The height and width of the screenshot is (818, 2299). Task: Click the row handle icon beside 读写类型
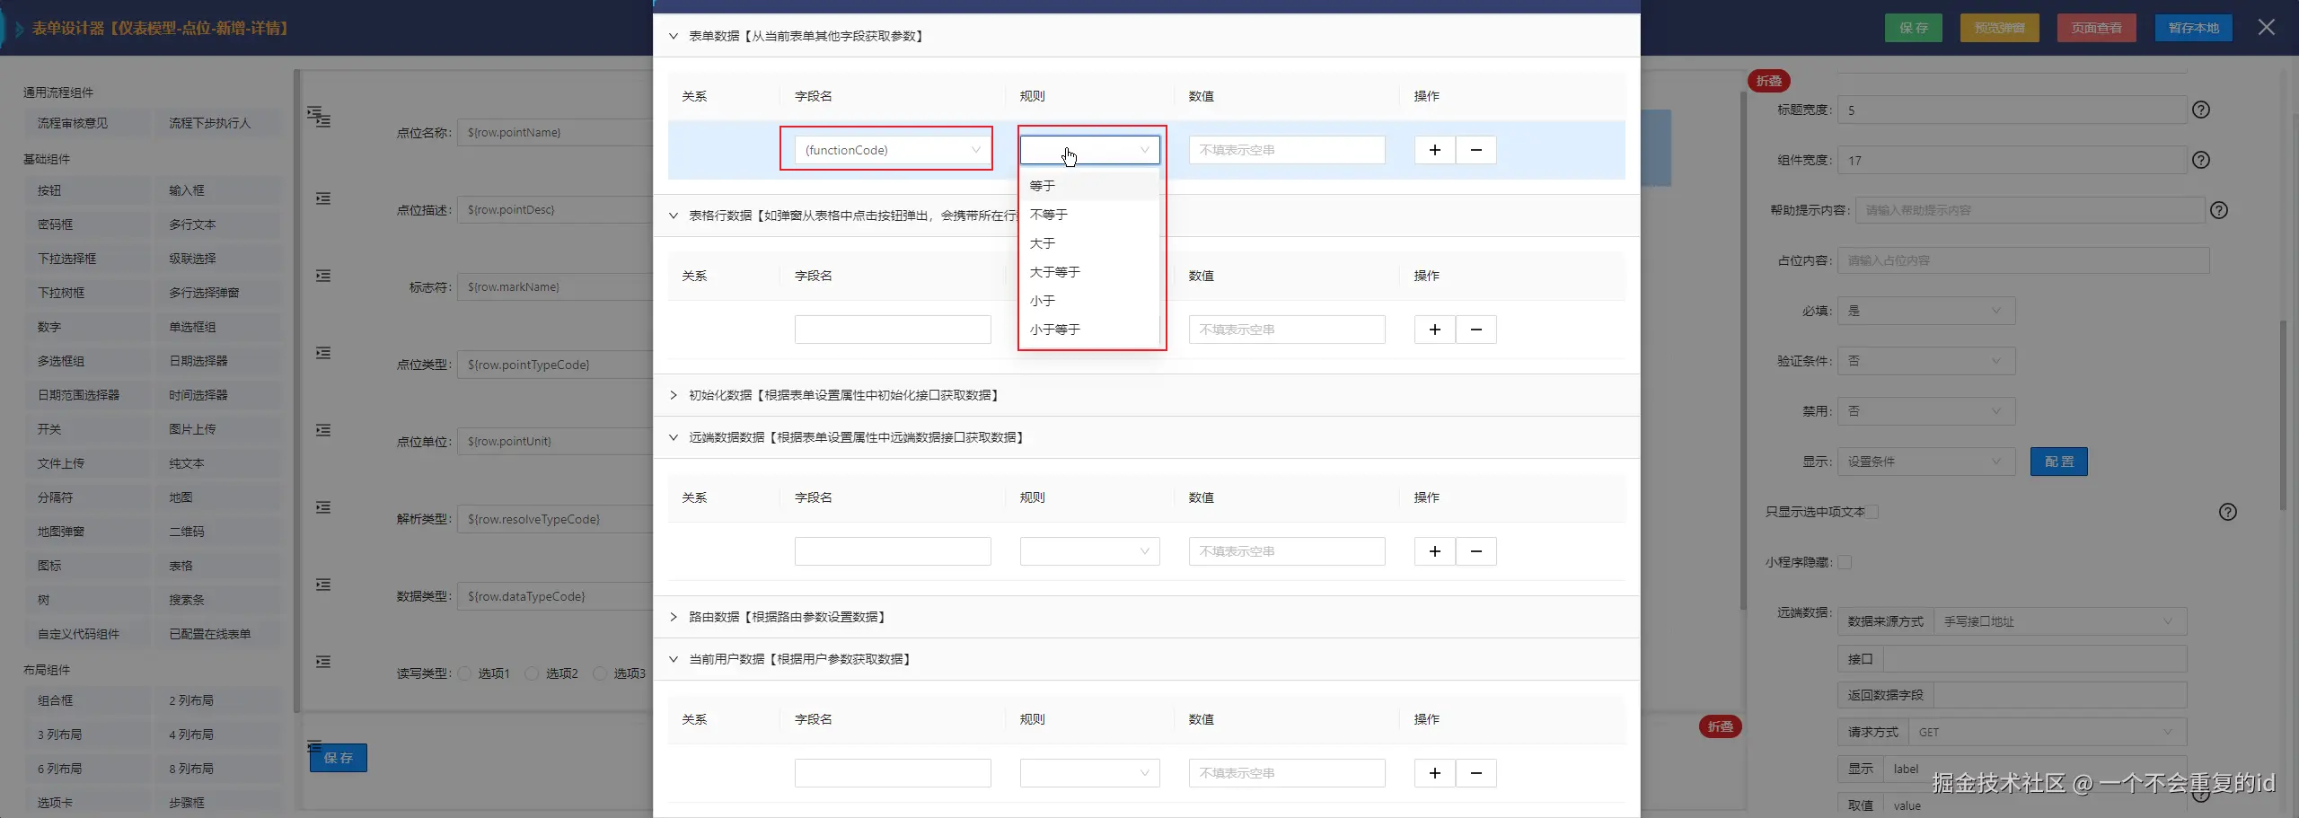tap(323, 662)
